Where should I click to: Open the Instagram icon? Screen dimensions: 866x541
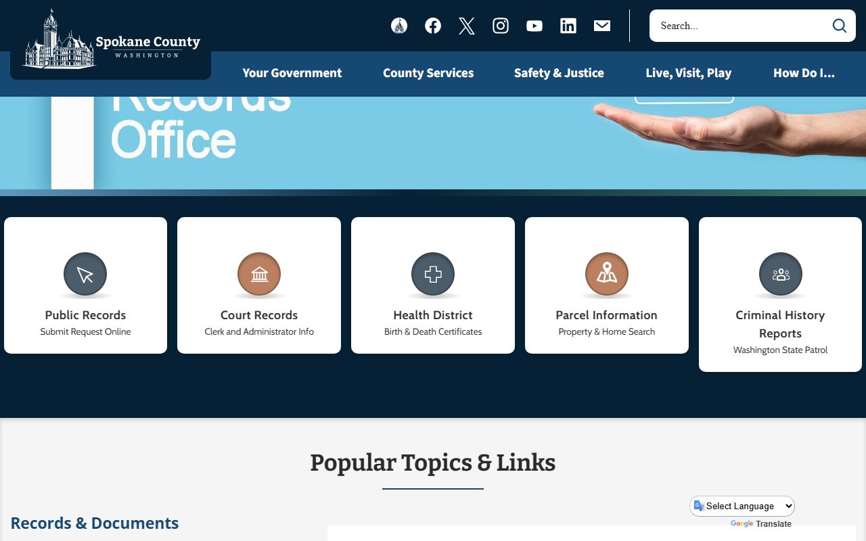pos(501,26)
